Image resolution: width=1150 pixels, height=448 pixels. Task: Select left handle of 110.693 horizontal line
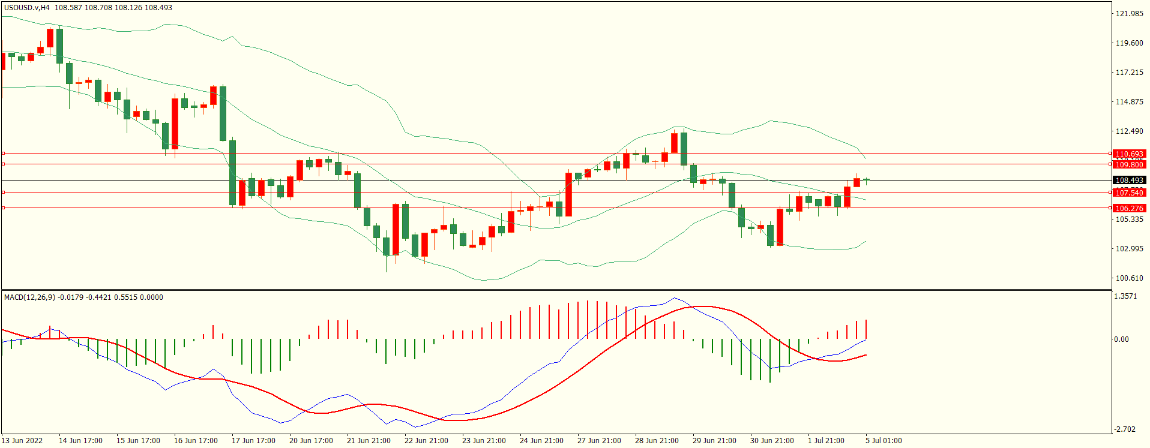3,154
